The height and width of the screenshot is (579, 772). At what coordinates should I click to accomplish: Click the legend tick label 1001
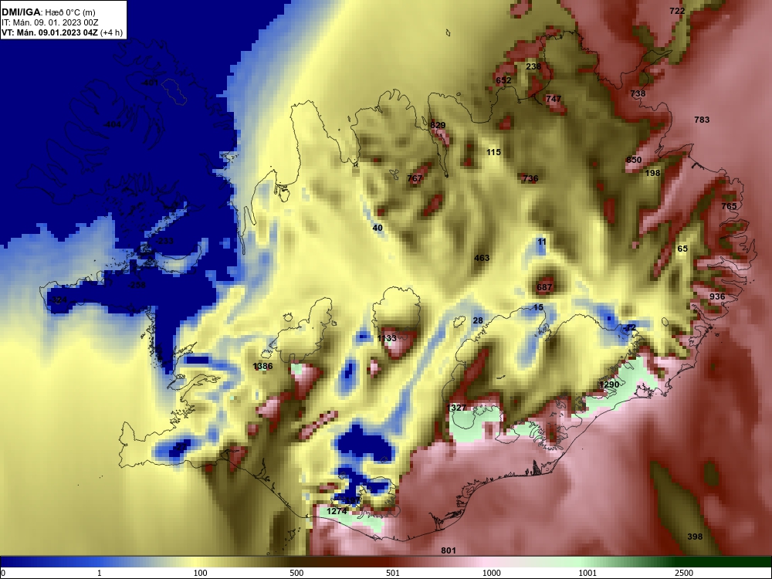coord(587,573)
